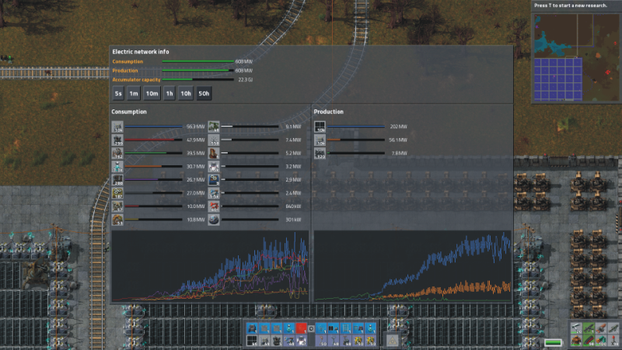Click the Production history graph

(412, 266)
